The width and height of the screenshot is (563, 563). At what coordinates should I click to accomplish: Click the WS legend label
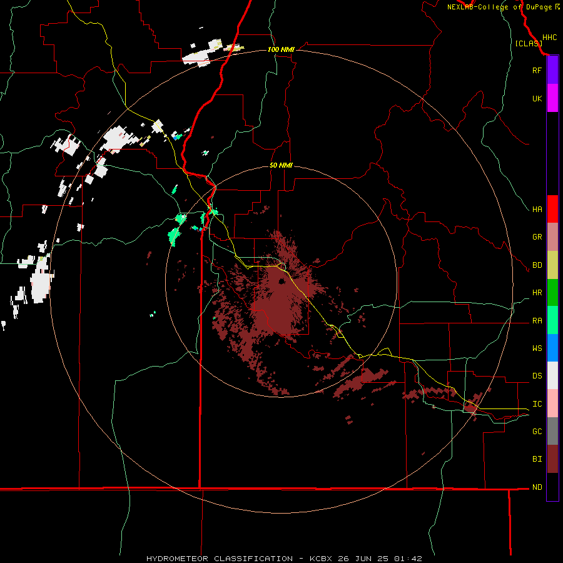click(x=537, y=348)
